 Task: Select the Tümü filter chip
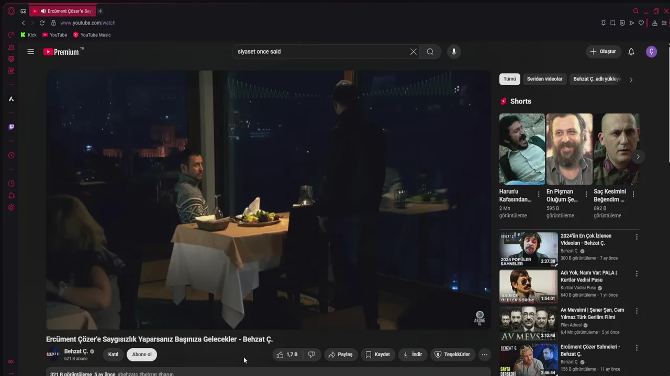click(x=510, y=79)
